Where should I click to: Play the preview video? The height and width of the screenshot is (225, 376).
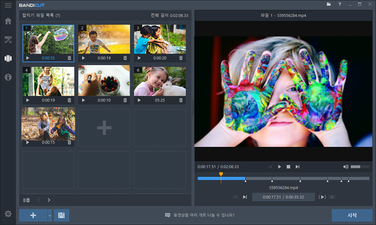tap(279, 167)
